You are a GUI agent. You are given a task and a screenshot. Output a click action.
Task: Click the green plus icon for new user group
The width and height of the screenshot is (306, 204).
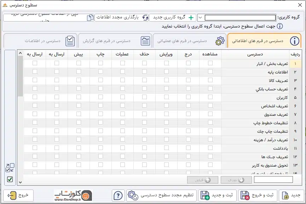pyautogui.click(x=191, y=18)
